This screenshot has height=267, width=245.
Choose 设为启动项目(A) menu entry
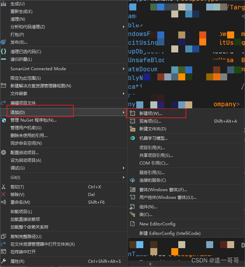pos(26,160)
